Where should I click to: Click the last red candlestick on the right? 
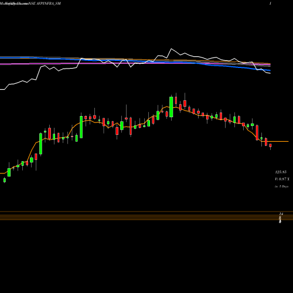coord(271,146)
